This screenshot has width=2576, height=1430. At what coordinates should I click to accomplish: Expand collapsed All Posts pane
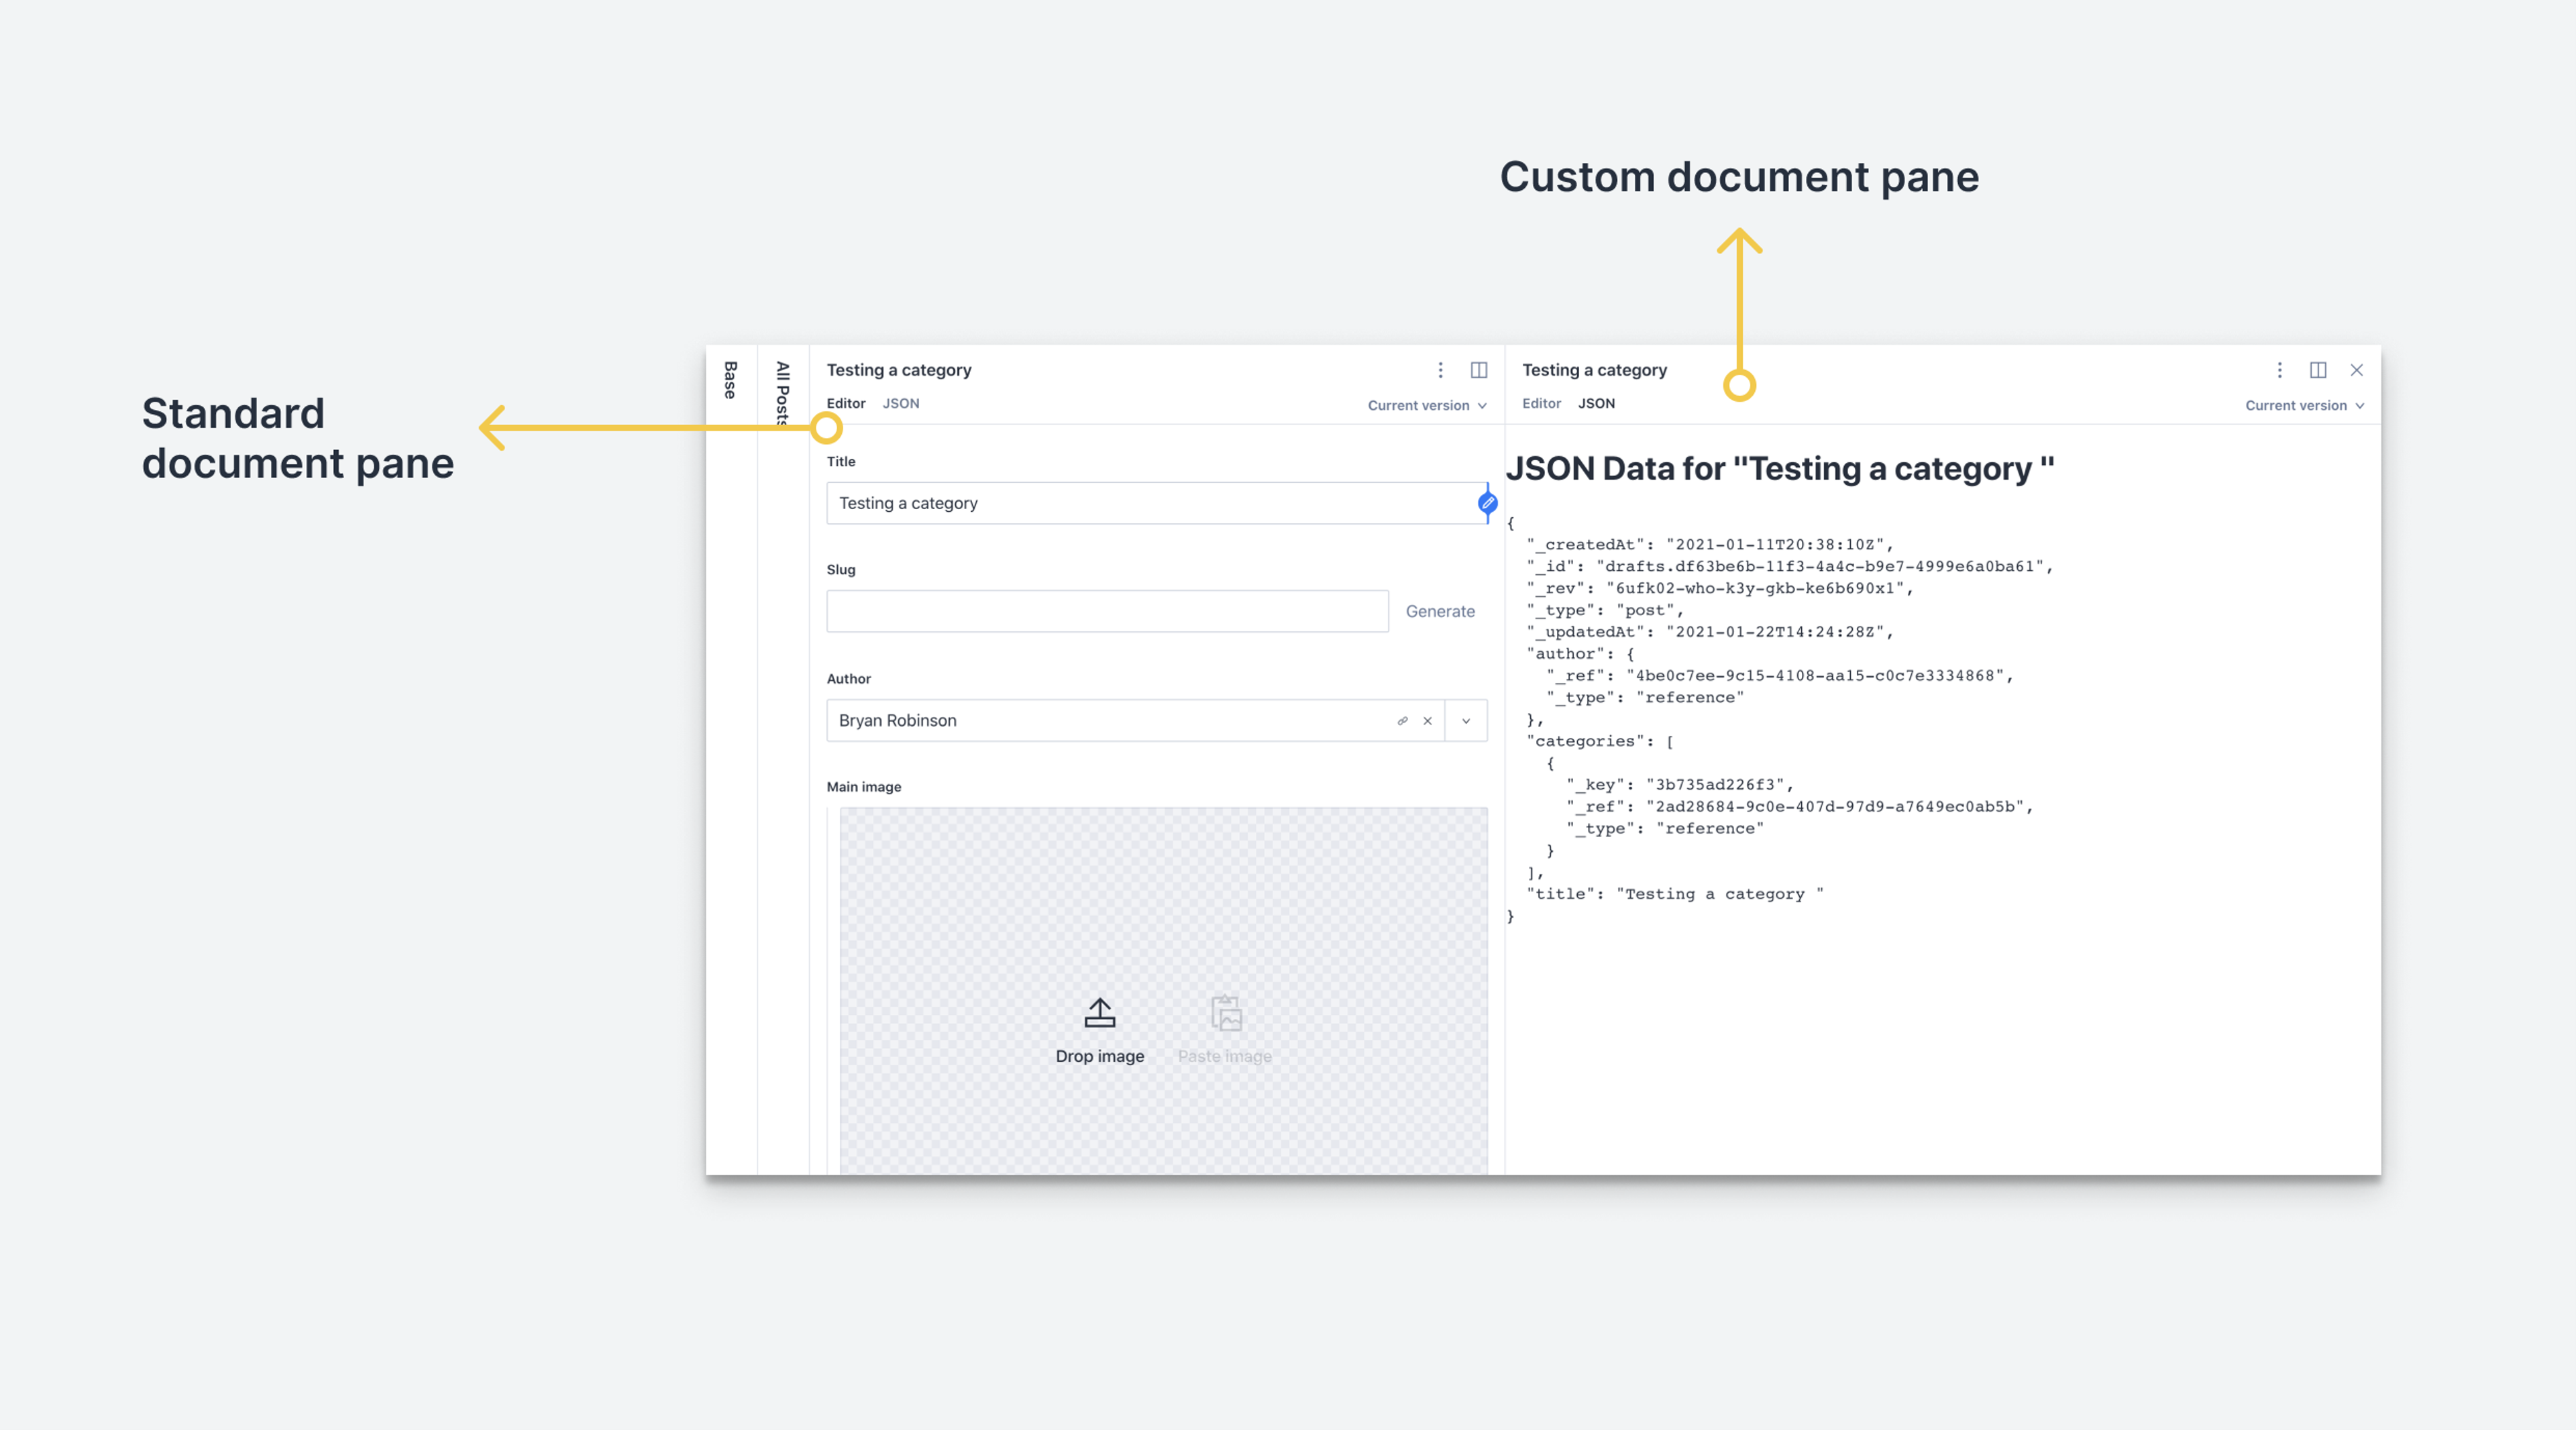[x=782, y=392]
